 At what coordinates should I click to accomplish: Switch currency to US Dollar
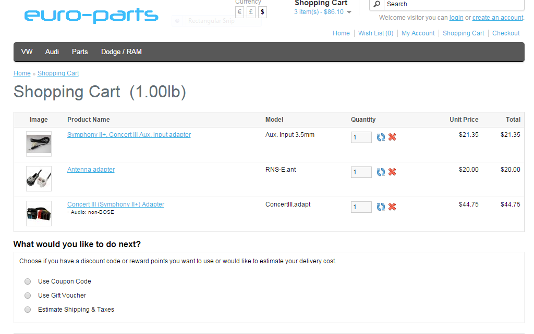262,12
